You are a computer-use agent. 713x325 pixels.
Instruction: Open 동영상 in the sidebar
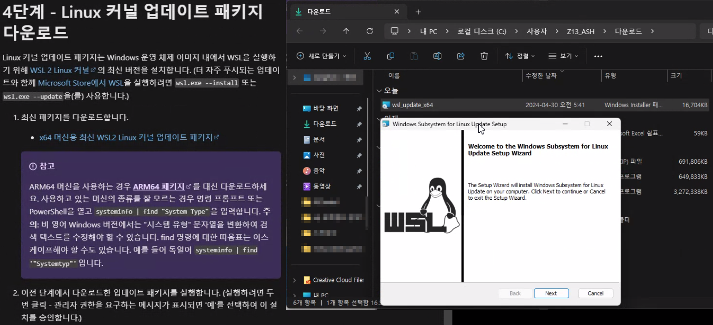[322, 186]
